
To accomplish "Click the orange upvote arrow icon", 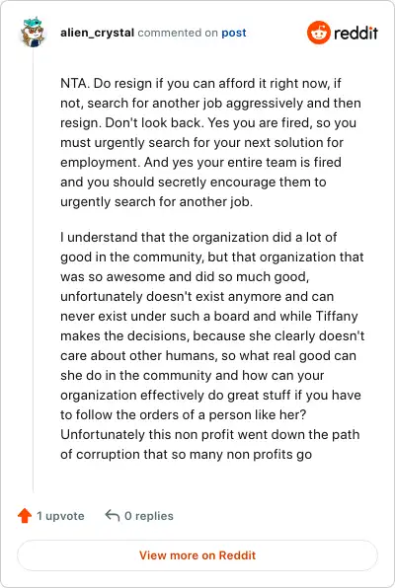I will tap(25, 516).
